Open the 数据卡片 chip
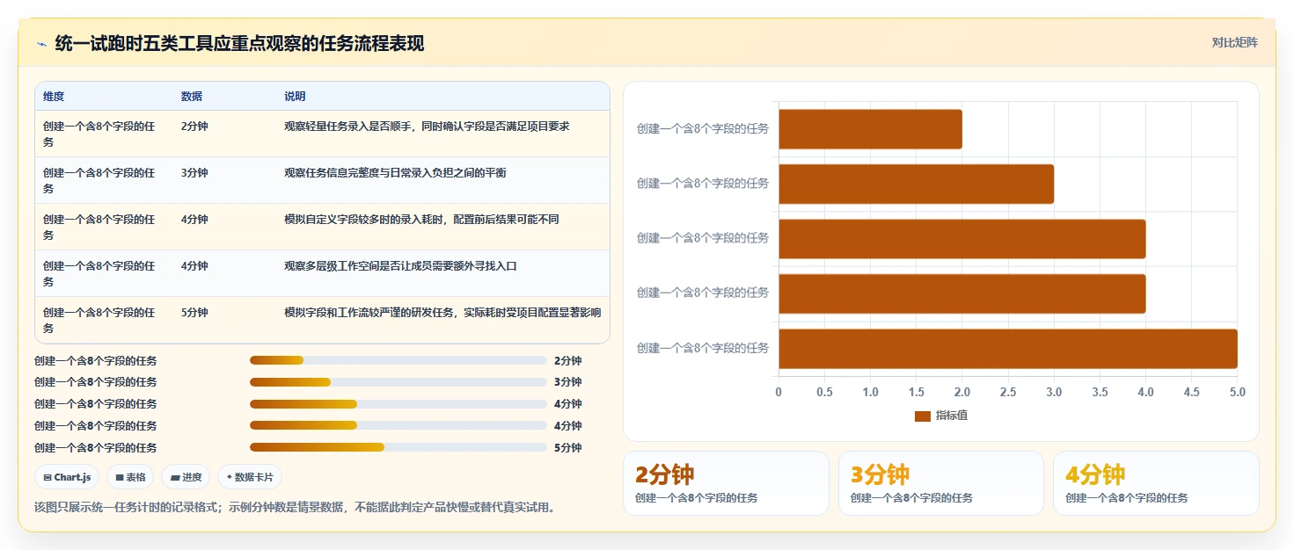 250,477
